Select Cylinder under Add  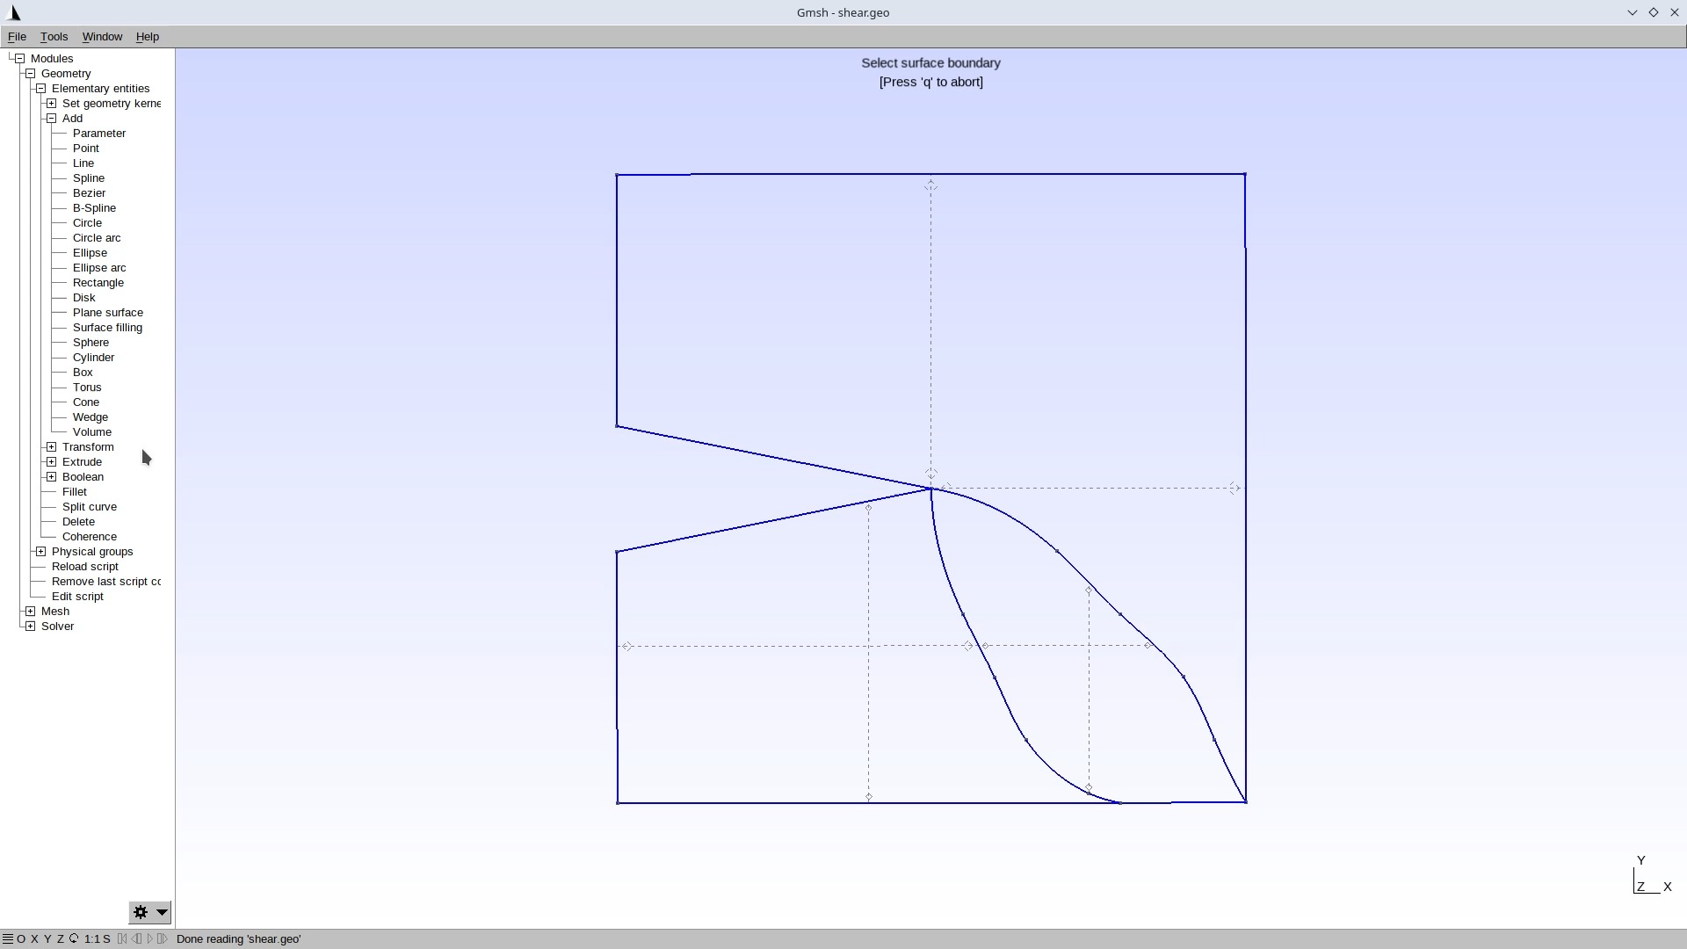[93, 357]
